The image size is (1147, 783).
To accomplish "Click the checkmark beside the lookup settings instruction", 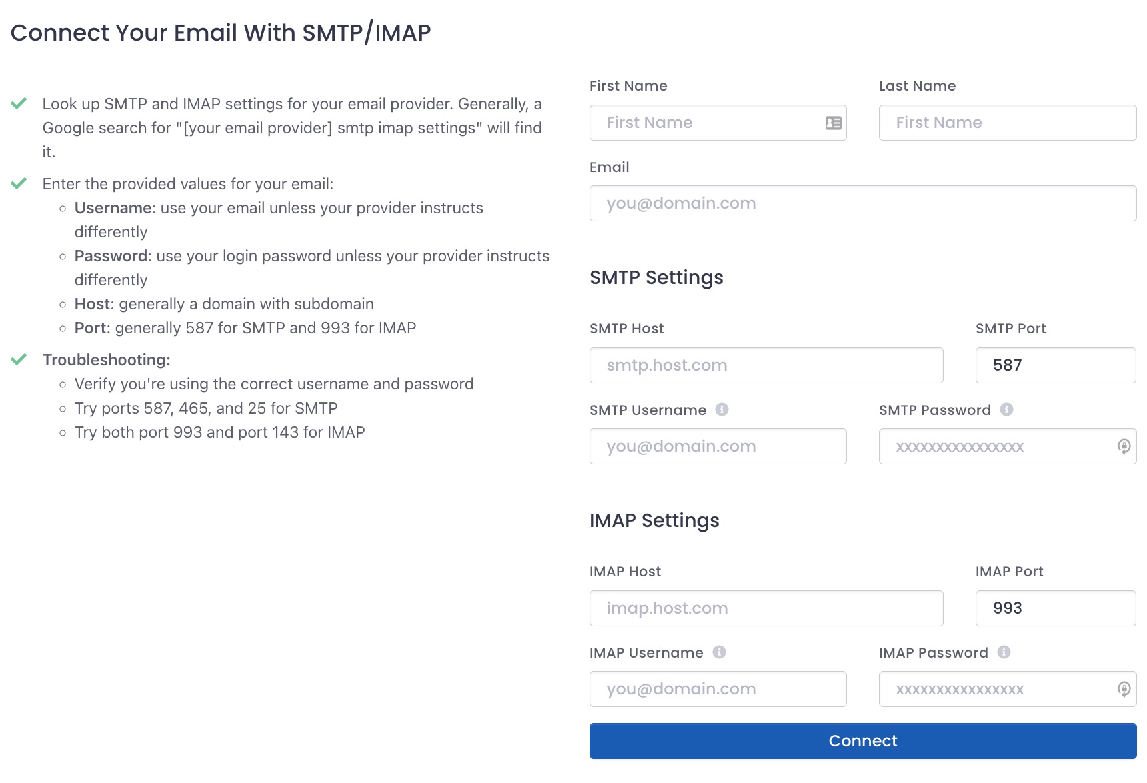I will [x=20, y=103].
